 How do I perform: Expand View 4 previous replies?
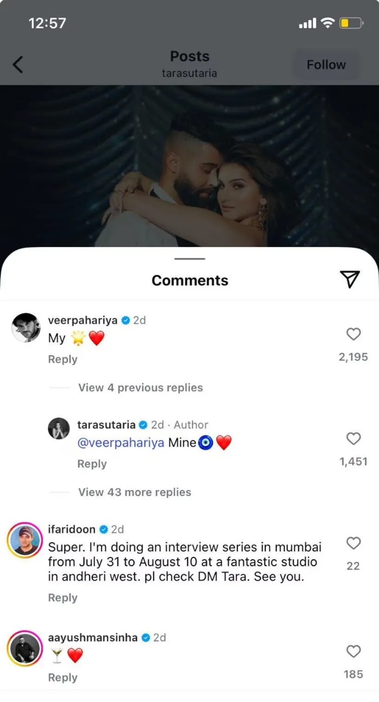click(x=140, y=387)
